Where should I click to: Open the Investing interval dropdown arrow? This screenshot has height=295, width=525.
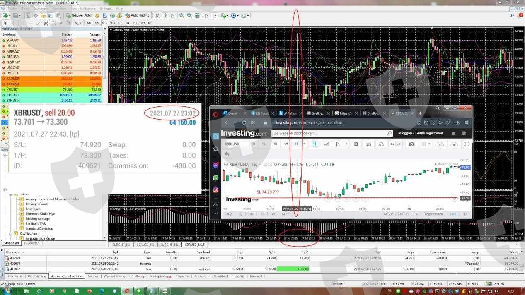tap(305, 144)
